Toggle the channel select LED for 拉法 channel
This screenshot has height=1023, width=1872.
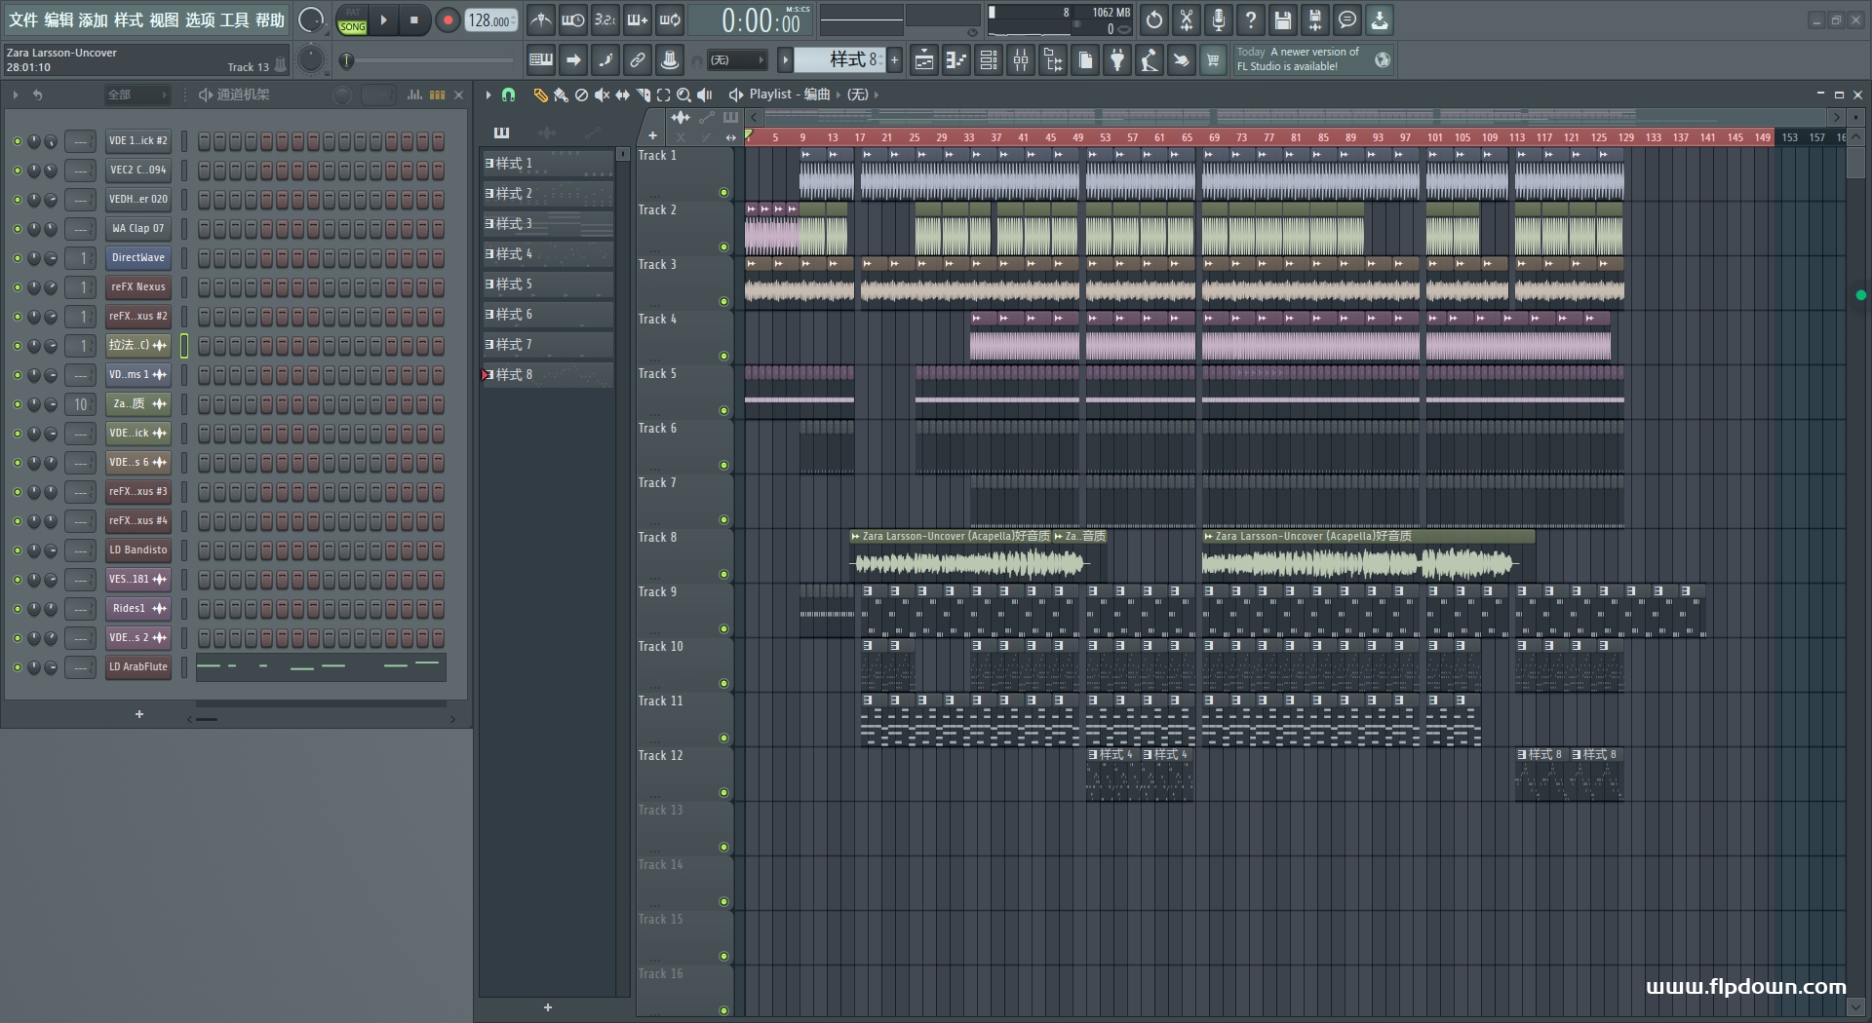tap(183, 346)
